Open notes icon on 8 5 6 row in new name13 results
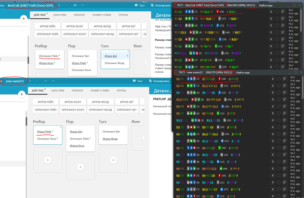The width and height of the screenshot is (304, 198). (284, 93)
